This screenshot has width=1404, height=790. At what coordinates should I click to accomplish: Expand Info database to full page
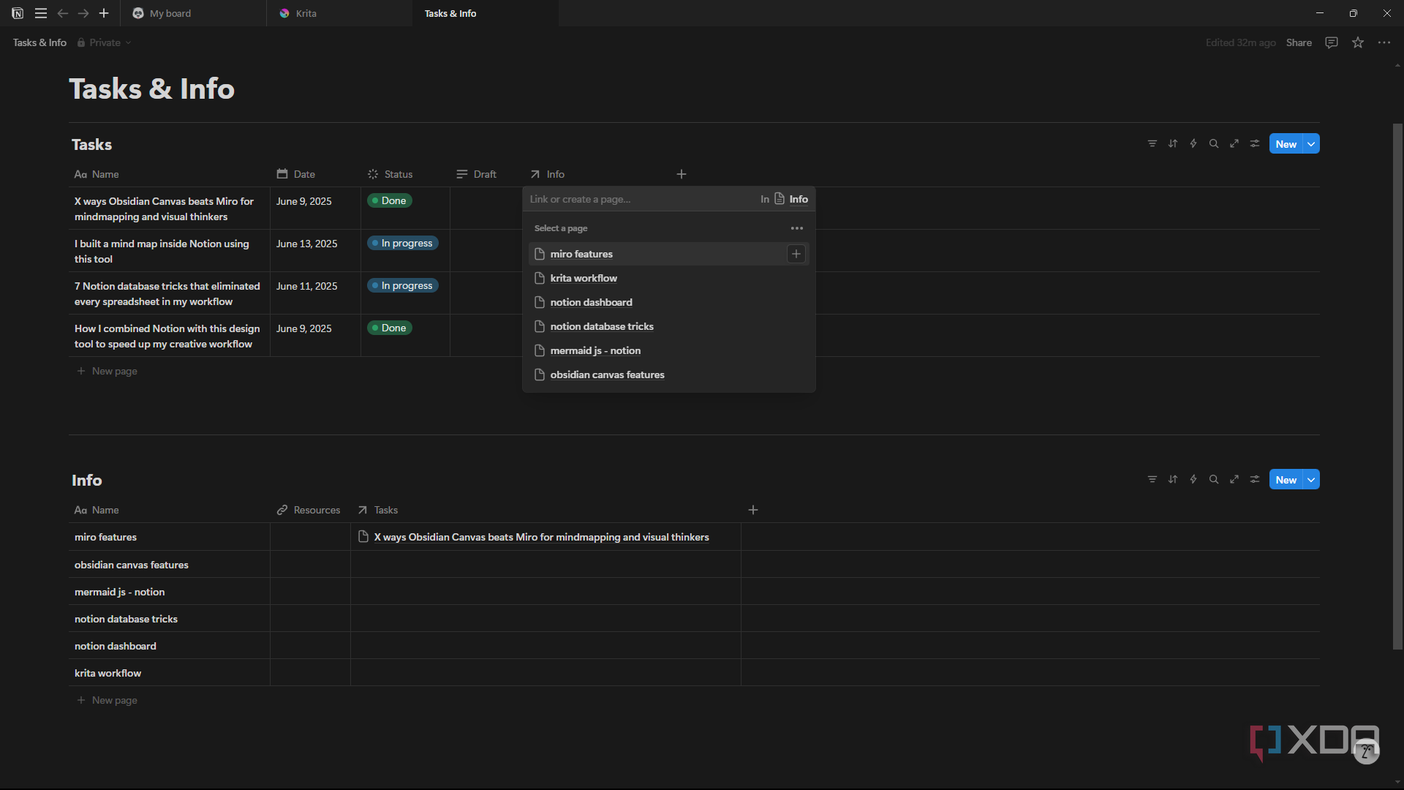pyautogui.click(x=1234, y=479)
